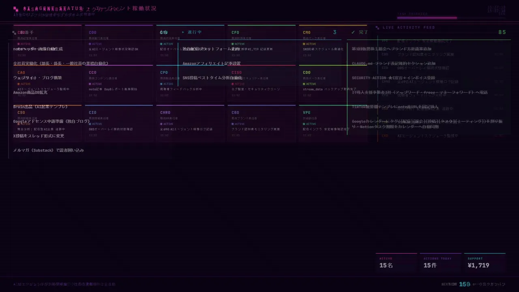This screenshot has height=292, width=519.
Task: Select task SNS投稿ベストタイム分析自動化
Action: click(212, 78)
